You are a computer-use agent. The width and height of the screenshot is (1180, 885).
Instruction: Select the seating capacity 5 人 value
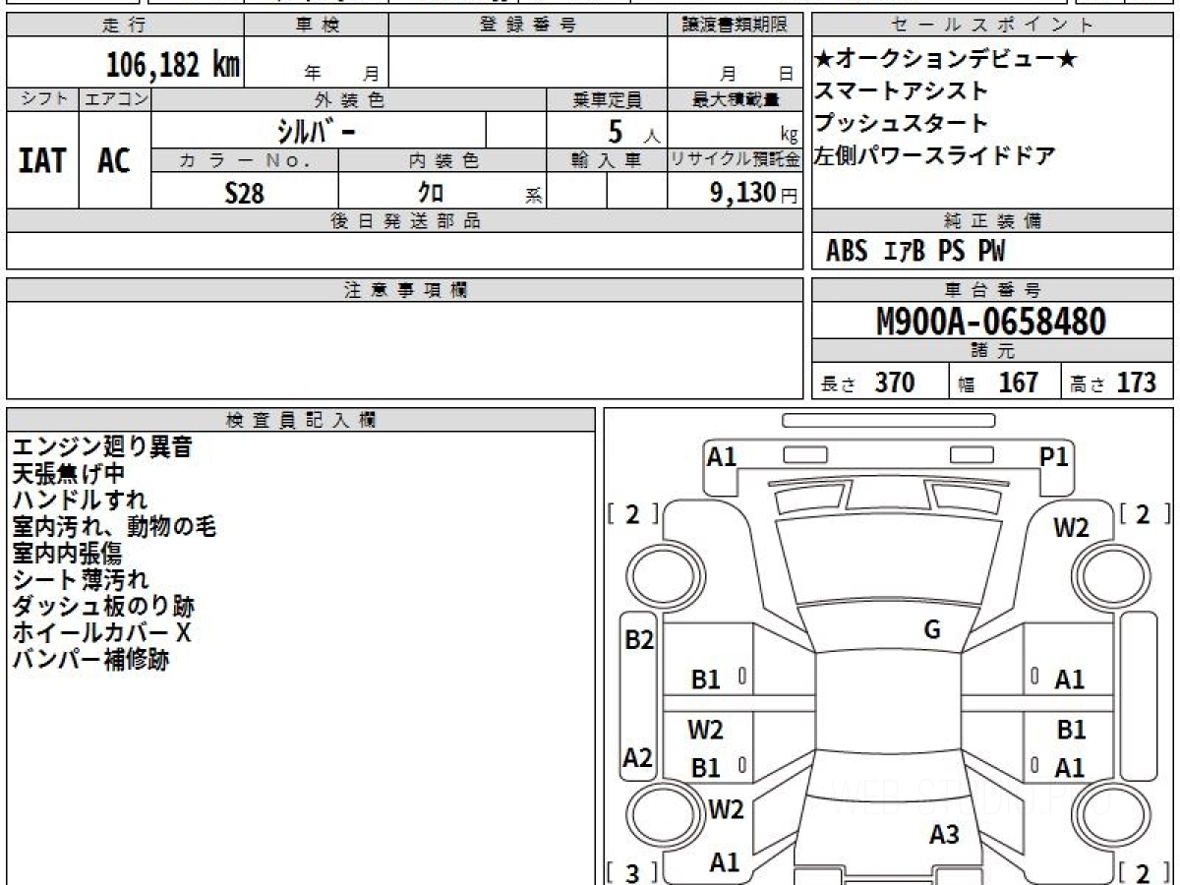pyautogui.click(x=634, y=132)
